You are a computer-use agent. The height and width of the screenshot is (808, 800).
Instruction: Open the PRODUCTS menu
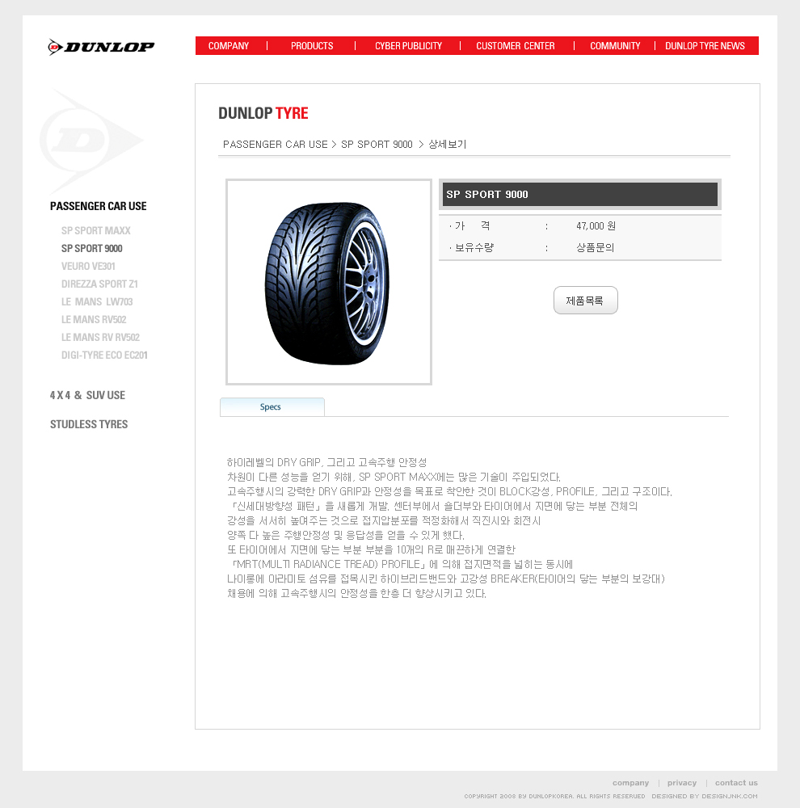(x=312, y=46)
